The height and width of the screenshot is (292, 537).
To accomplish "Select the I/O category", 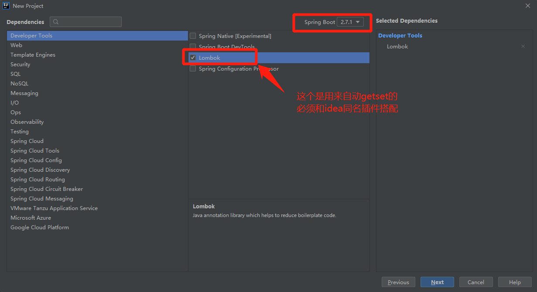I will (x=97, y=103).
